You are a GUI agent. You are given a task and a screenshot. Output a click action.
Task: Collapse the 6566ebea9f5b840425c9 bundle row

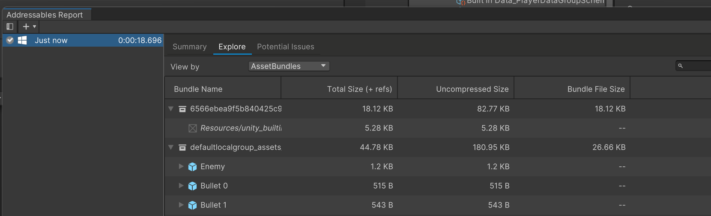tap(171, 109)
